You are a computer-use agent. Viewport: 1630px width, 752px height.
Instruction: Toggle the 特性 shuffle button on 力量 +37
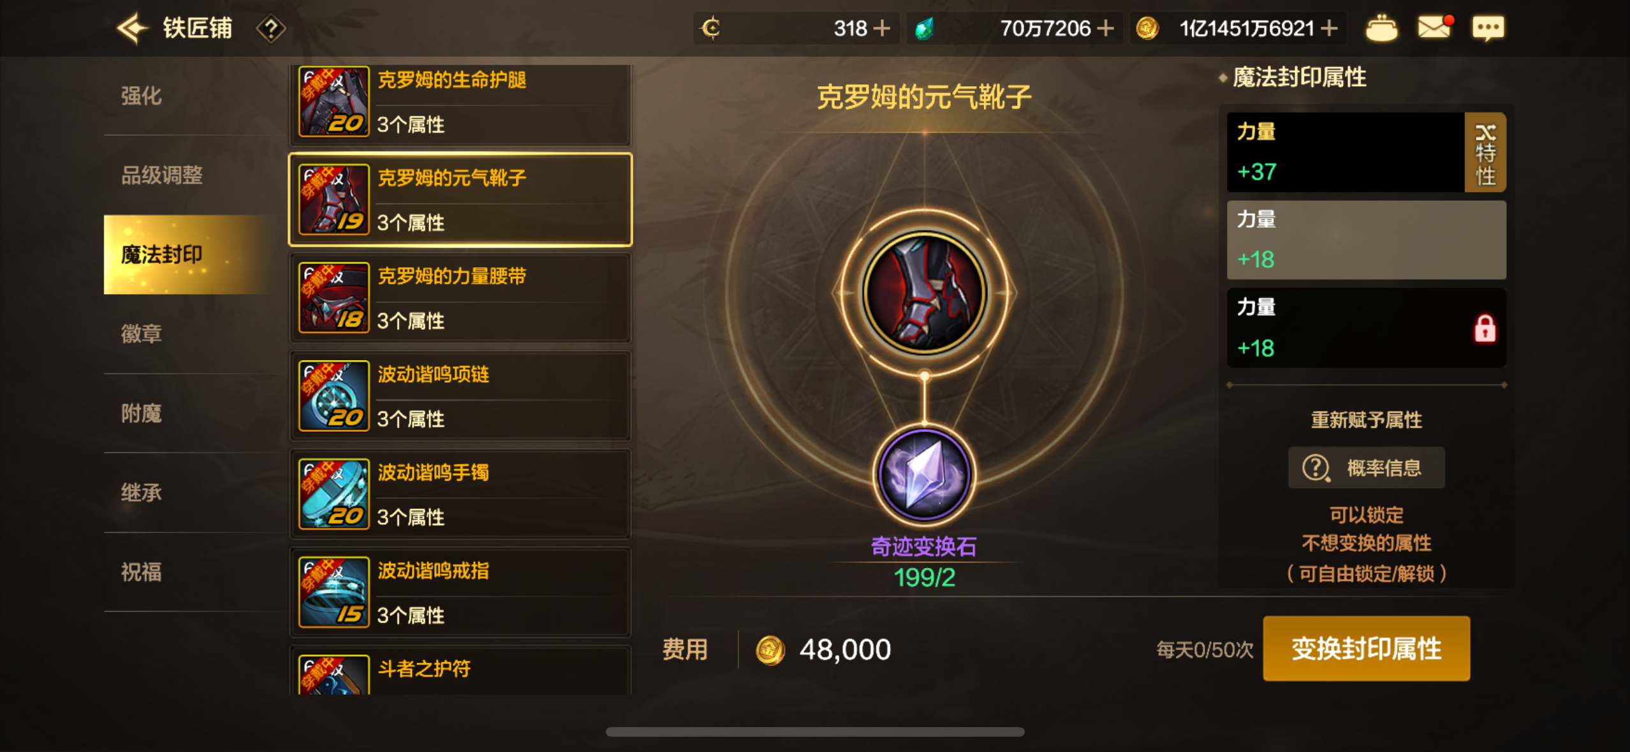pyautogui.click(x=1485, y=152)
